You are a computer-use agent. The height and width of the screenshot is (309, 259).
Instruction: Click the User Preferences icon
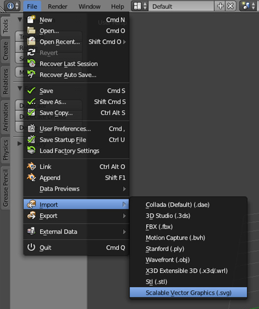[x=31, y=129]
